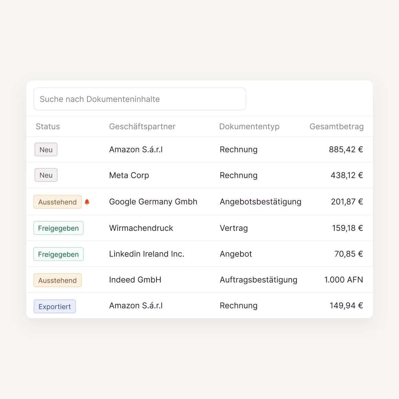The height and width of the screenshot is (399, 399).
Task: Select the Freigegeben badge for Linkedin Ireland Inc.
Action: point(58,254)
